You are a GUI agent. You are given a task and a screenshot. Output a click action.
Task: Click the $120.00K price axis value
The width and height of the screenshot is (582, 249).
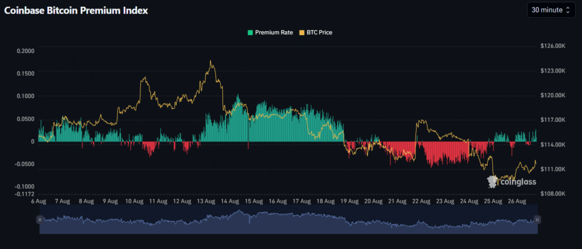coord(552,96)
